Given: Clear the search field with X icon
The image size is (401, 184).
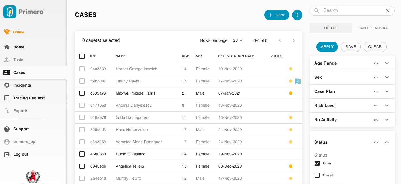Looking at the screenshot, I should (388, 11).
